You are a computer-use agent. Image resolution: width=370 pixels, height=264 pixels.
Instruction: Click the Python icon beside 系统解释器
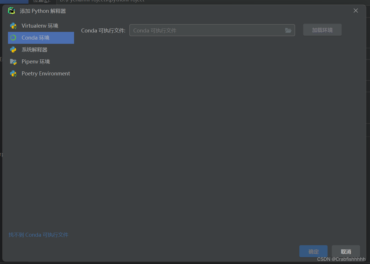(x=13, y=50)
